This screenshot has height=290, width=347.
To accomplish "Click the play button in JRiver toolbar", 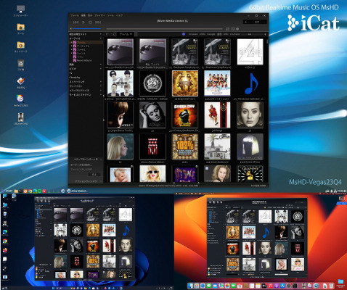I will (83, 22).
